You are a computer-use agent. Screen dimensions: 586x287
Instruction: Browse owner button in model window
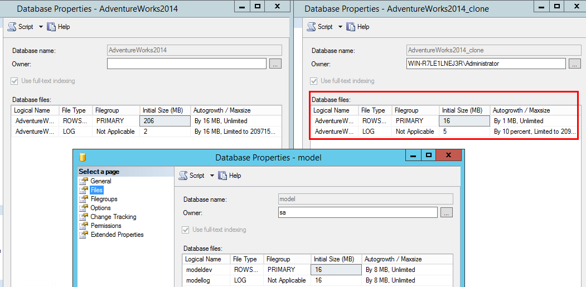point(447,213)
